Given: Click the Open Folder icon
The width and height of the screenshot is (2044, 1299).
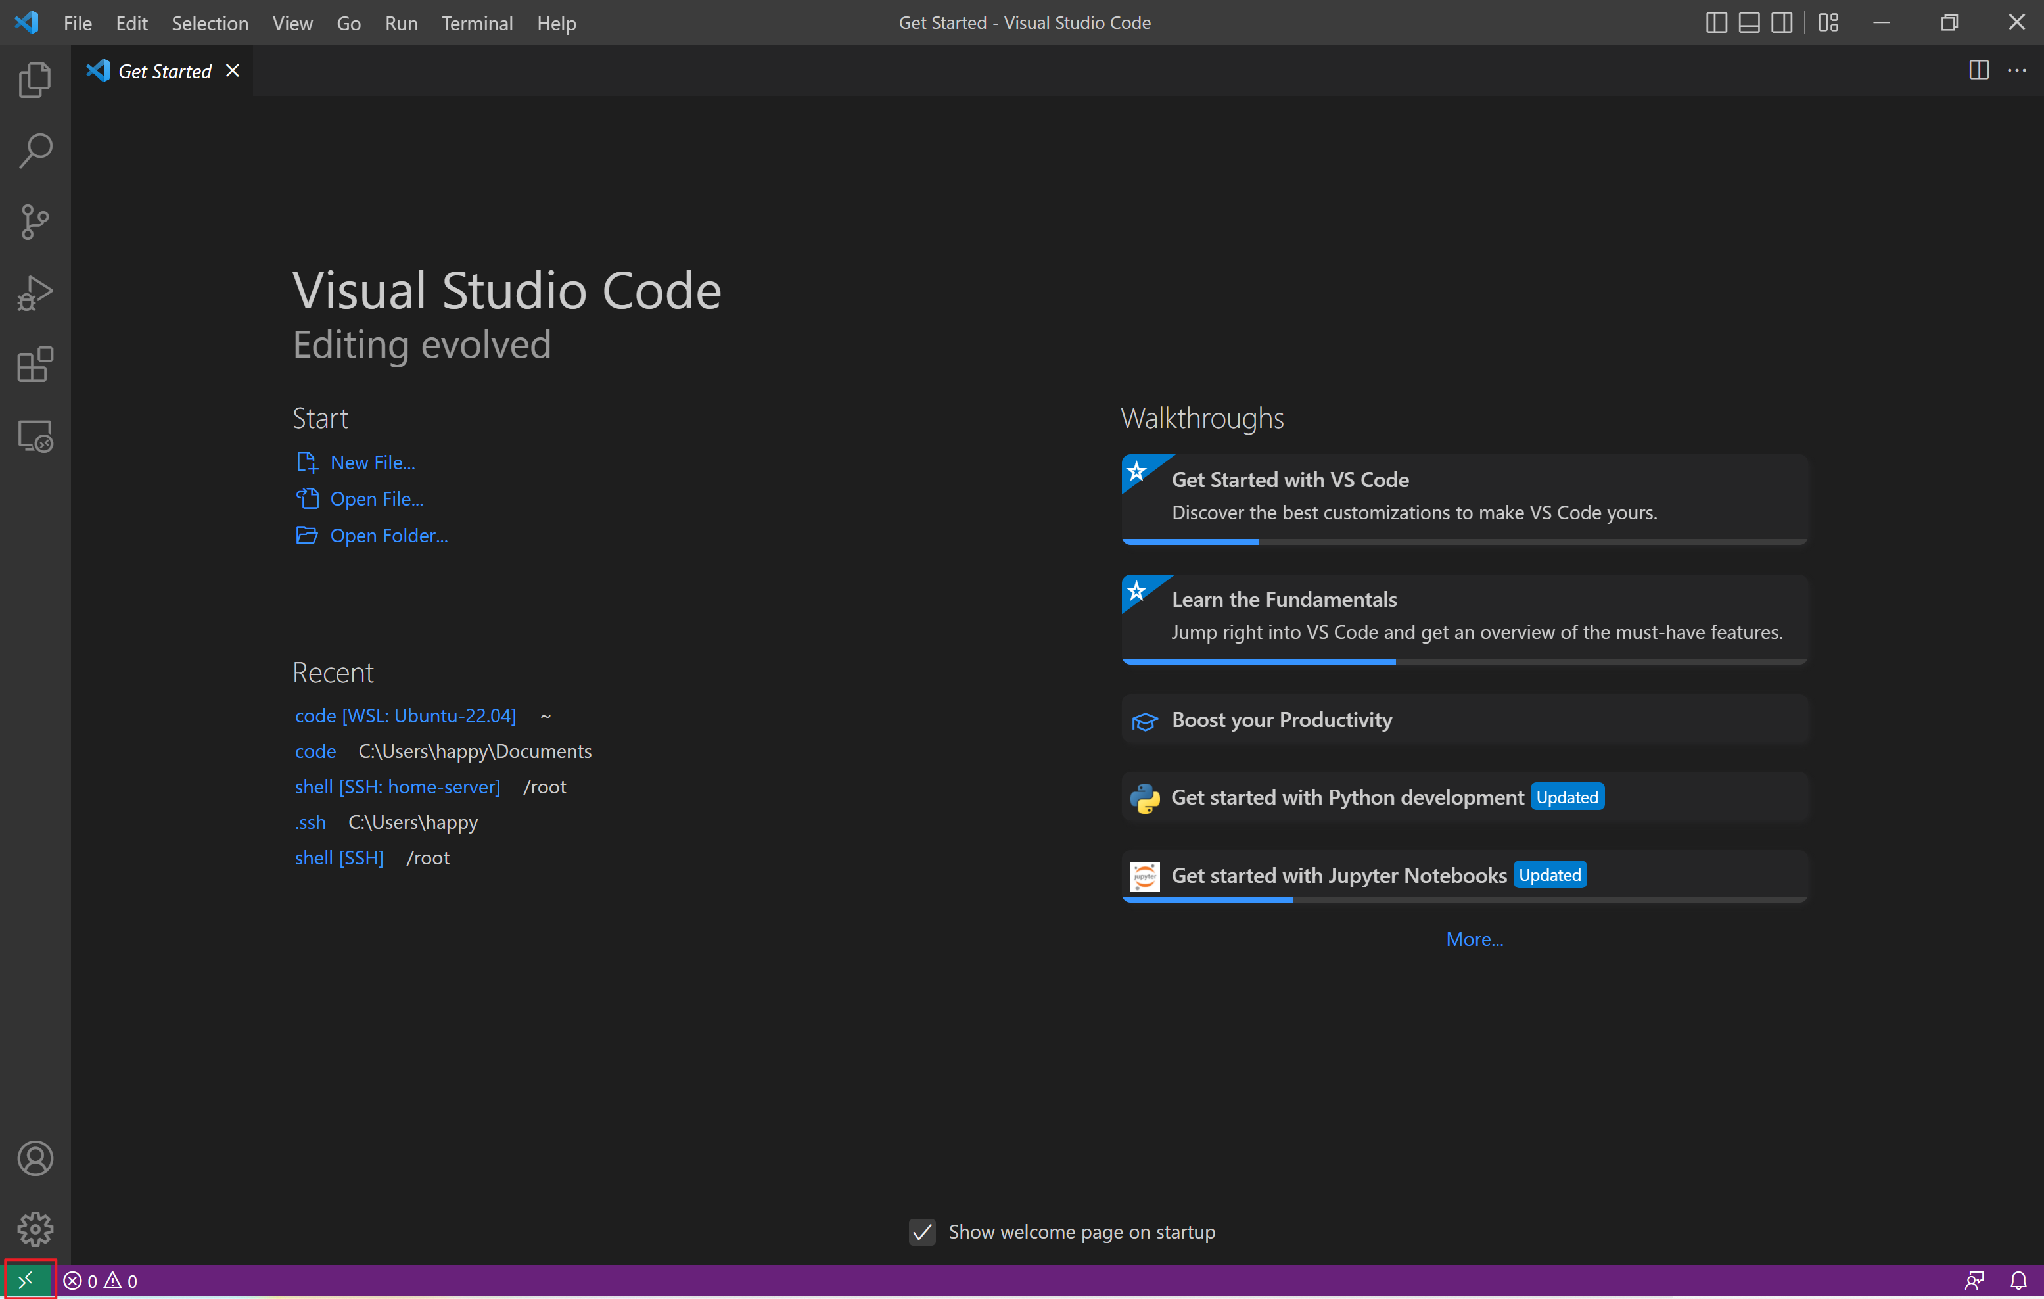Looking at the screenshot, I should (306, 535).
